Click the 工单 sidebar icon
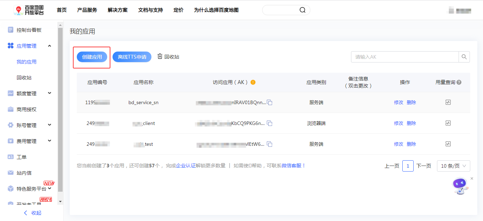 coord(10,156)
